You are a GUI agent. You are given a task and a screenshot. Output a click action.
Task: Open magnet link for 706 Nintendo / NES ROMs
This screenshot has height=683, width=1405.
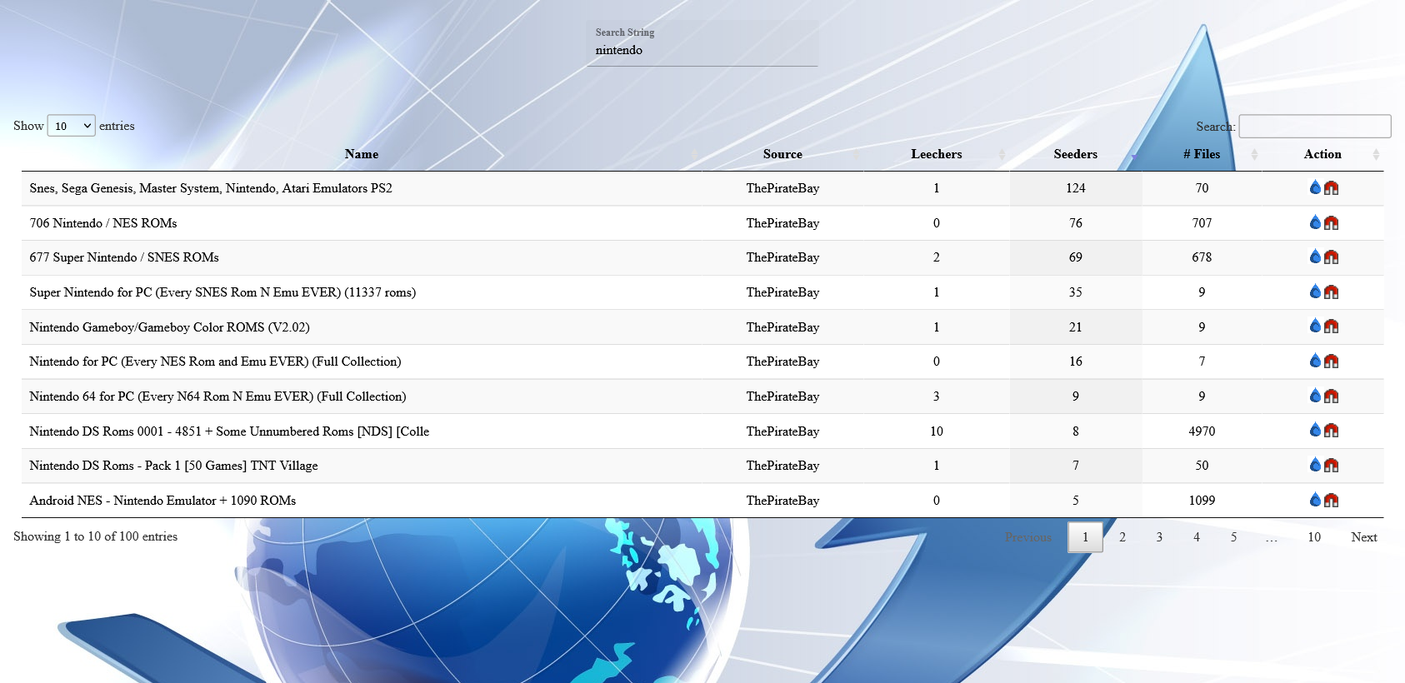pos(1331,223)
